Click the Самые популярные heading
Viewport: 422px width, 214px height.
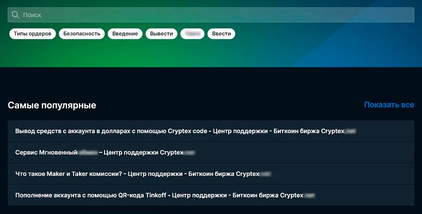(x=52, y=105)
